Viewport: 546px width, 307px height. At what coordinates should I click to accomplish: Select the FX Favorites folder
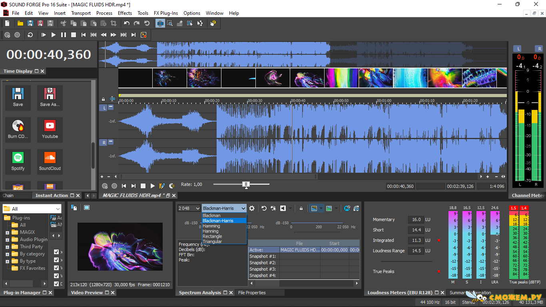click(29, 268)
